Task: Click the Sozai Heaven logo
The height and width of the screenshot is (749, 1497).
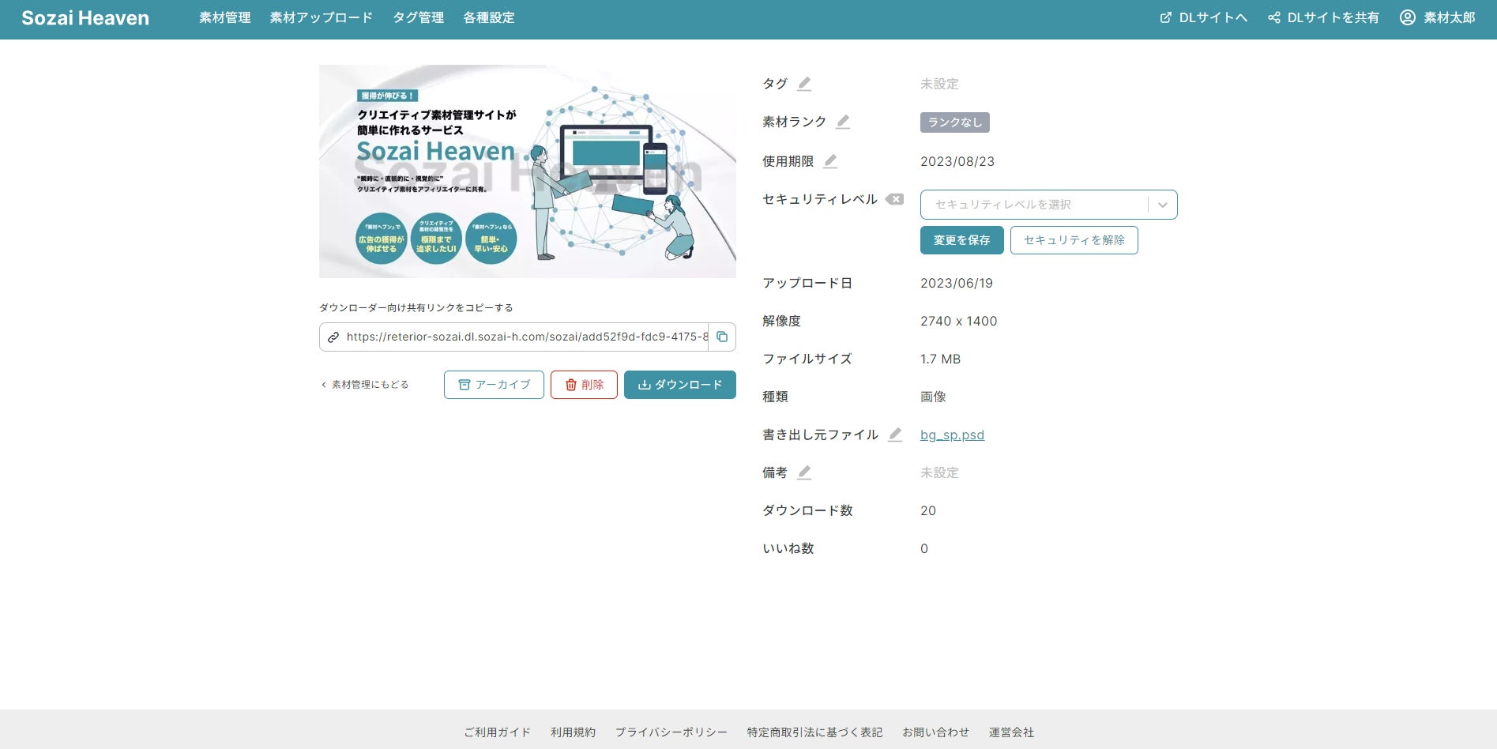Action: click(85, 18)
